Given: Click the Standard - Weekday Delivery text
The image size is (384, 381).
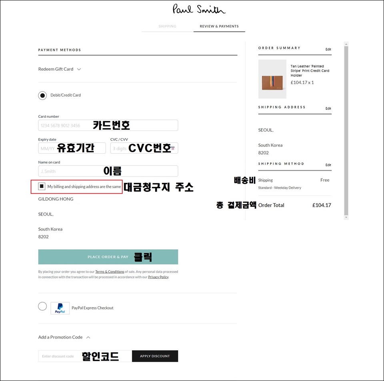Looking at the screenshot, I should 280,188.
